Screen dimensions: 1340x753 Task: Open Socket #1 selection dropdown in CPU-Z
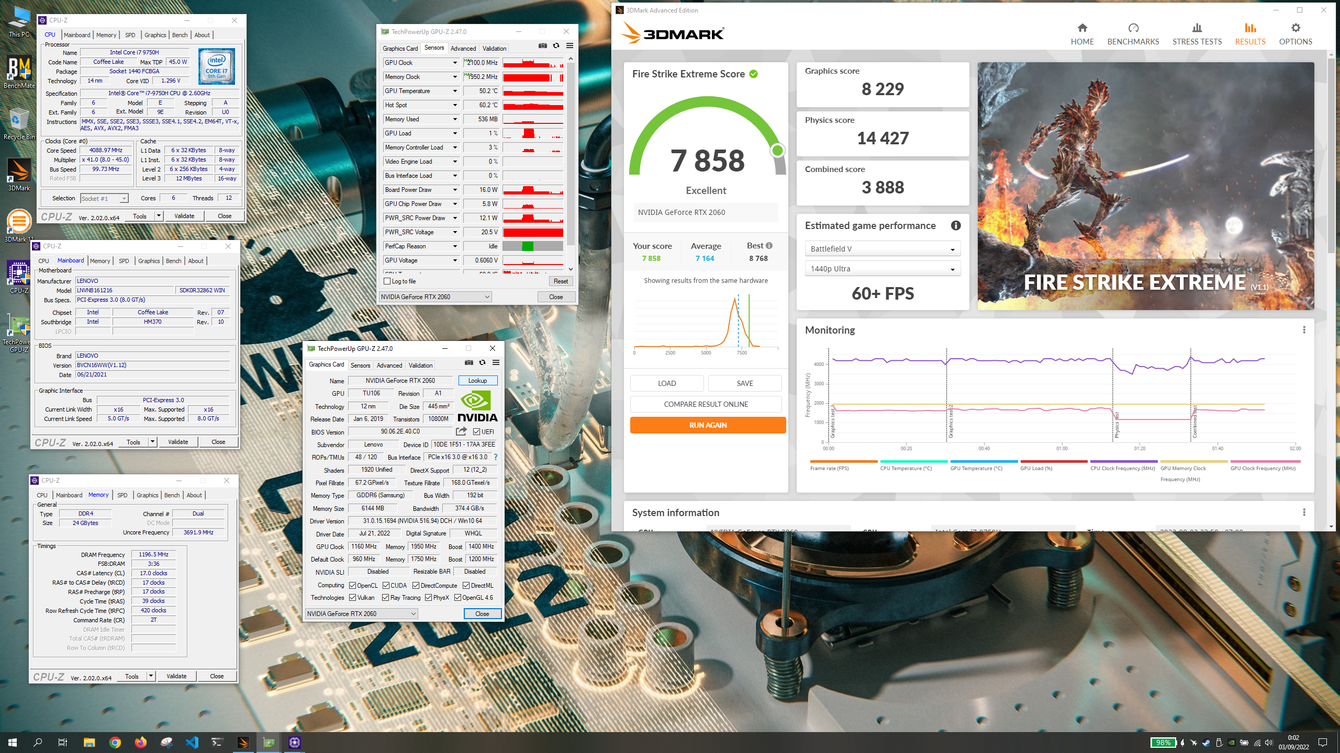click(105, 199)
